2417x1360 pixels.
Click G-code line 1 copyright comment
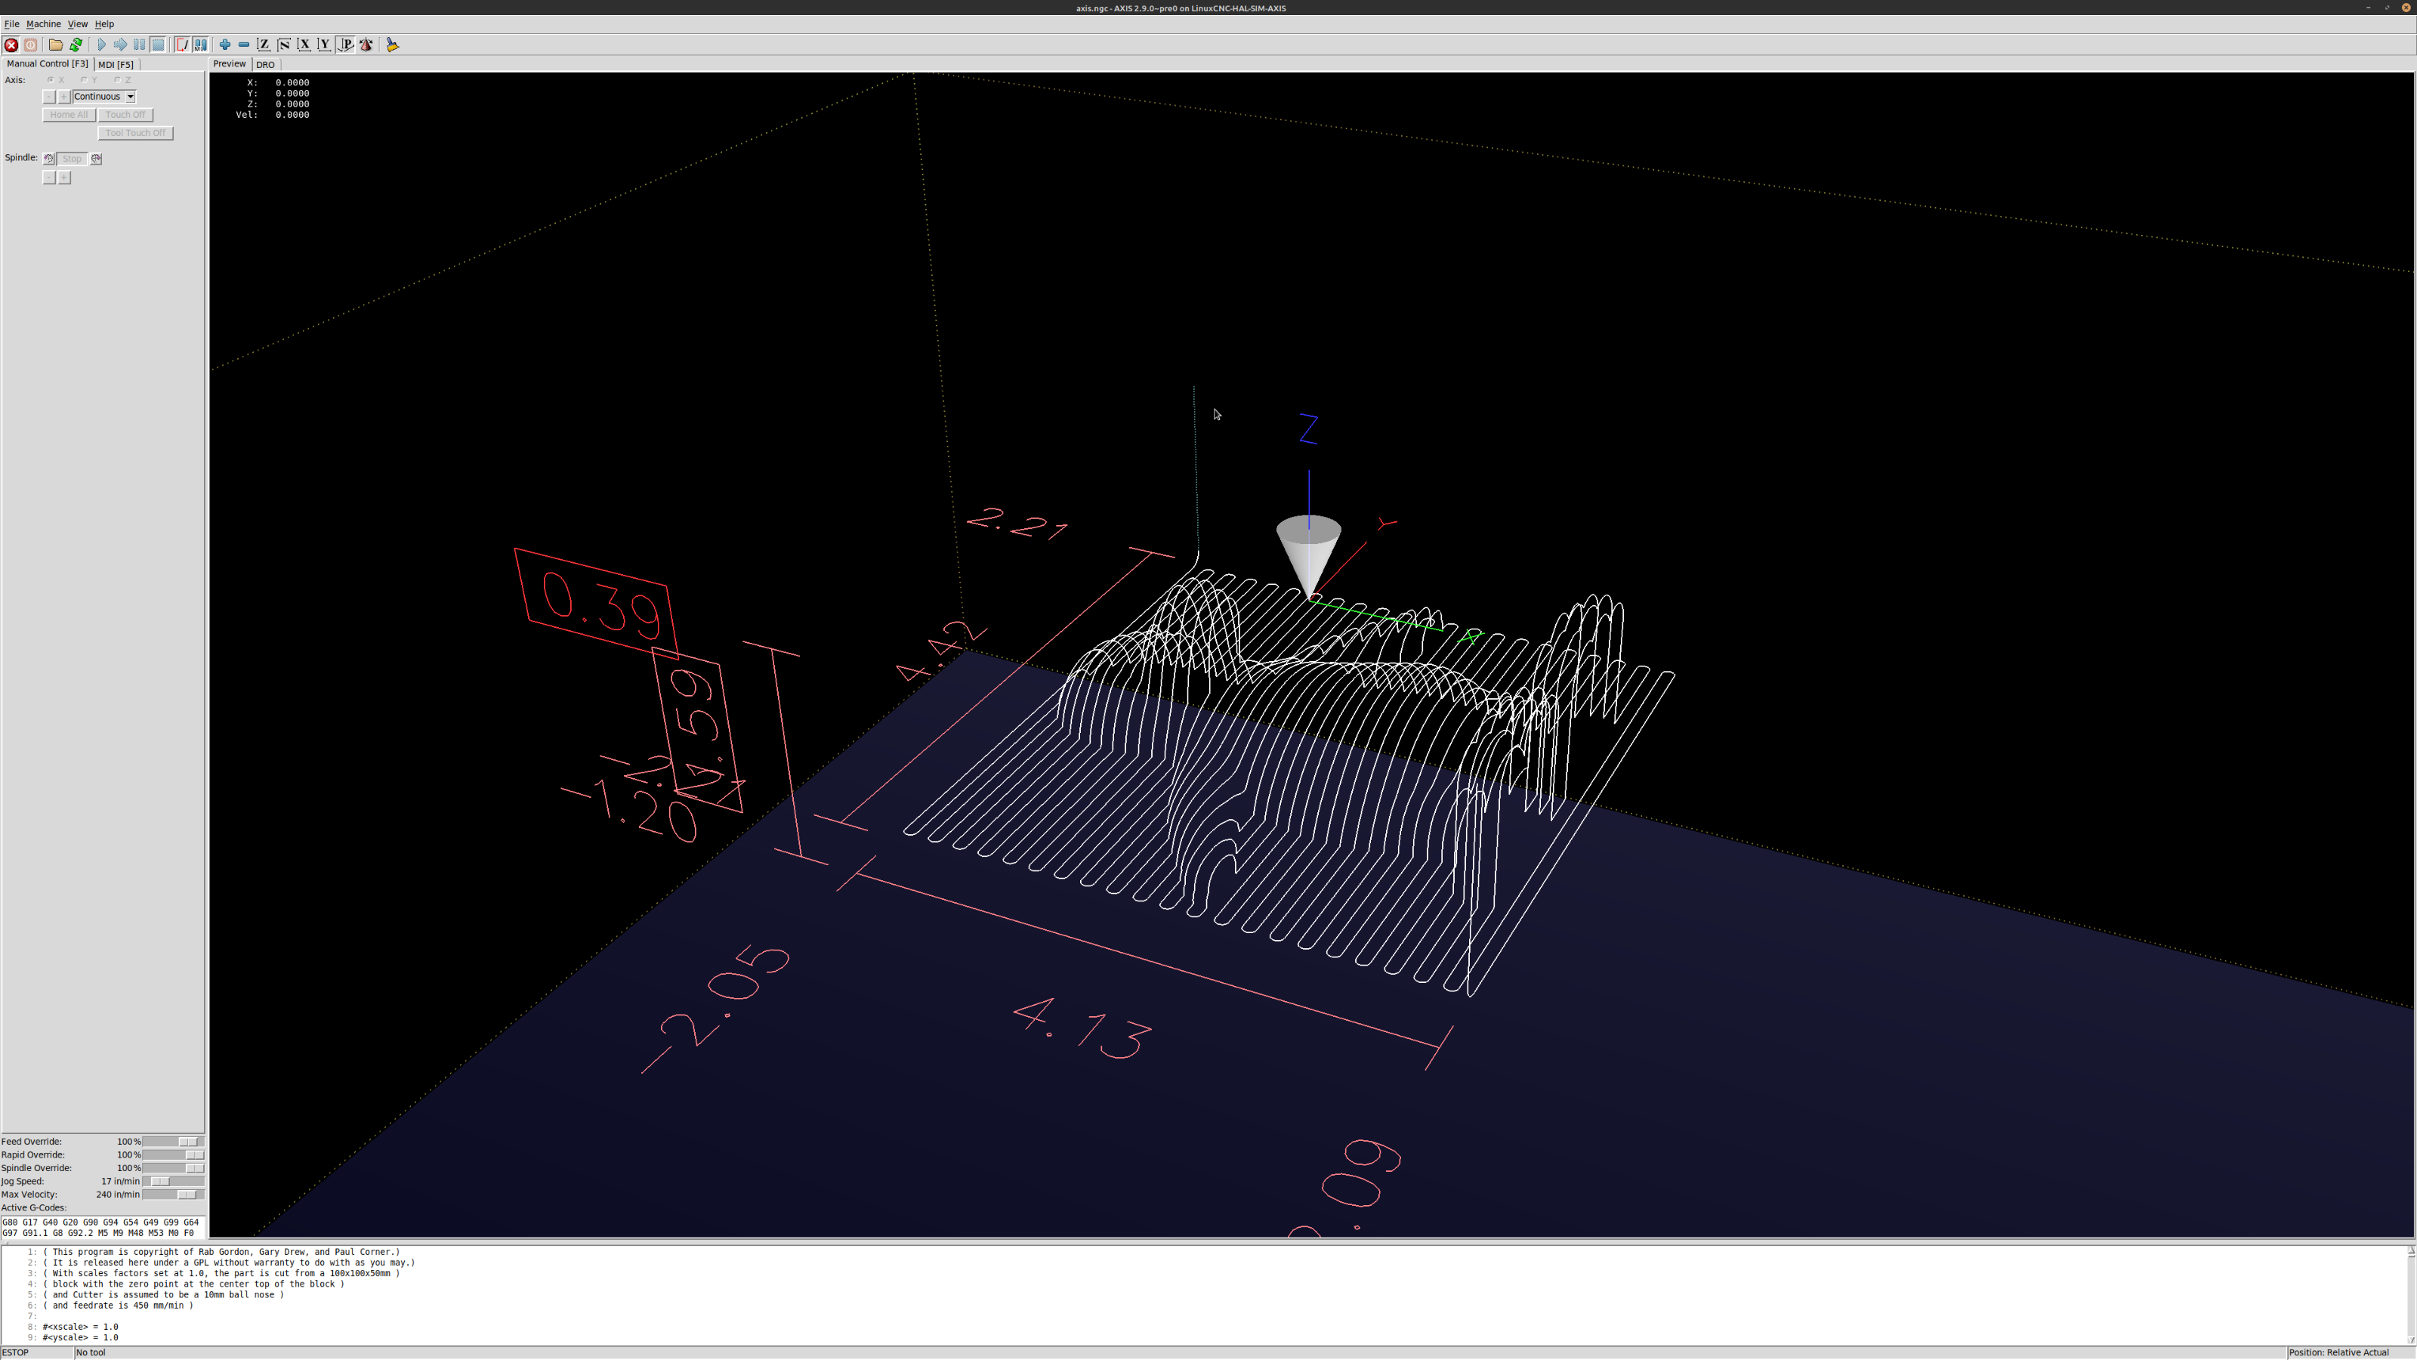(x=221, y=1251)
